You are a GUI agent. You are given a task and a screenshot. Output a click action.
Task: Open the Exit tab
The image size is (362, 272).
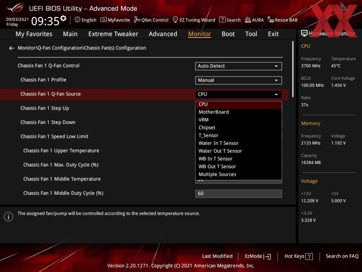(273, 34)
